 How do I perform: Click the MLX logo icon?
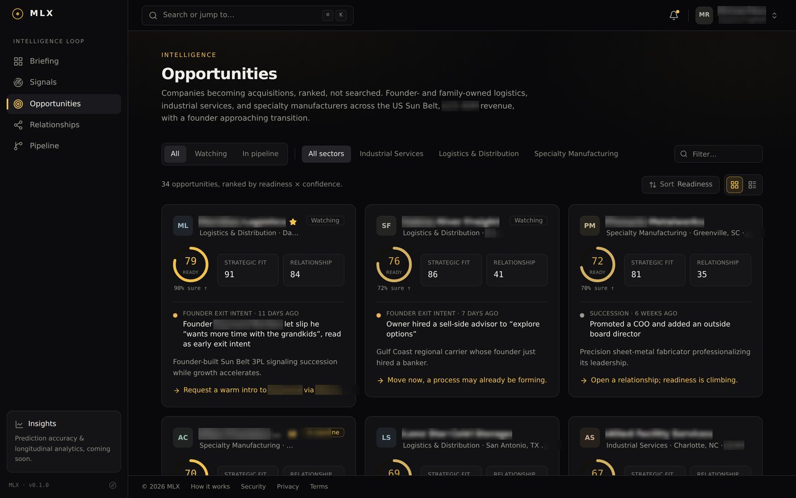[x=18, y=14]
